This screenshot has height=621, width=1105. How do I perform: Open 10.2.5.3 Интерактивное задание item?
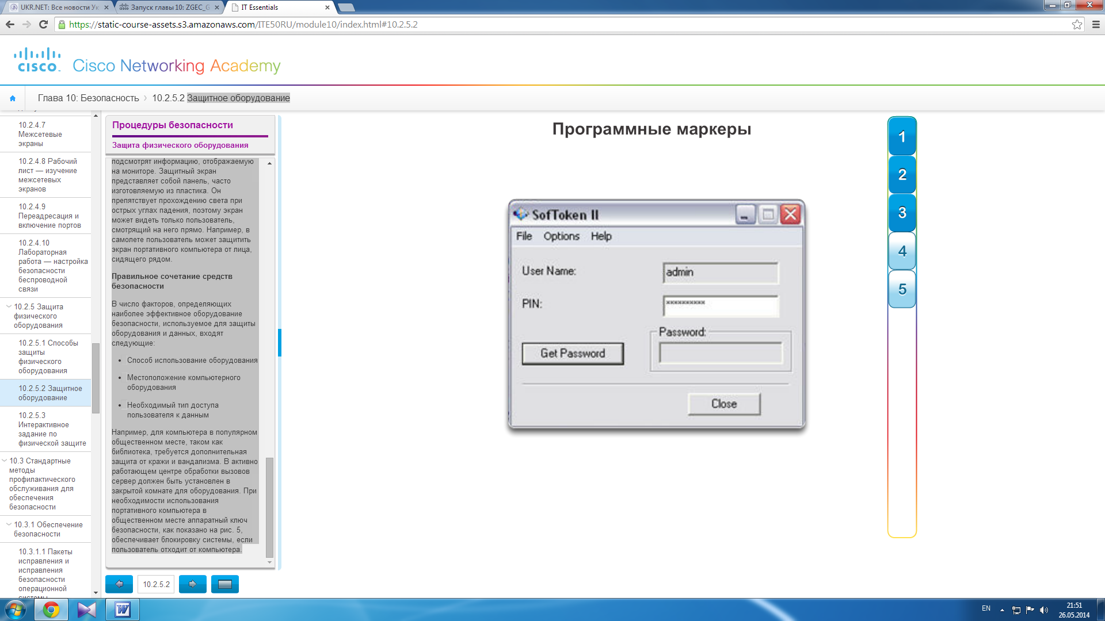(x=45, y=429)
